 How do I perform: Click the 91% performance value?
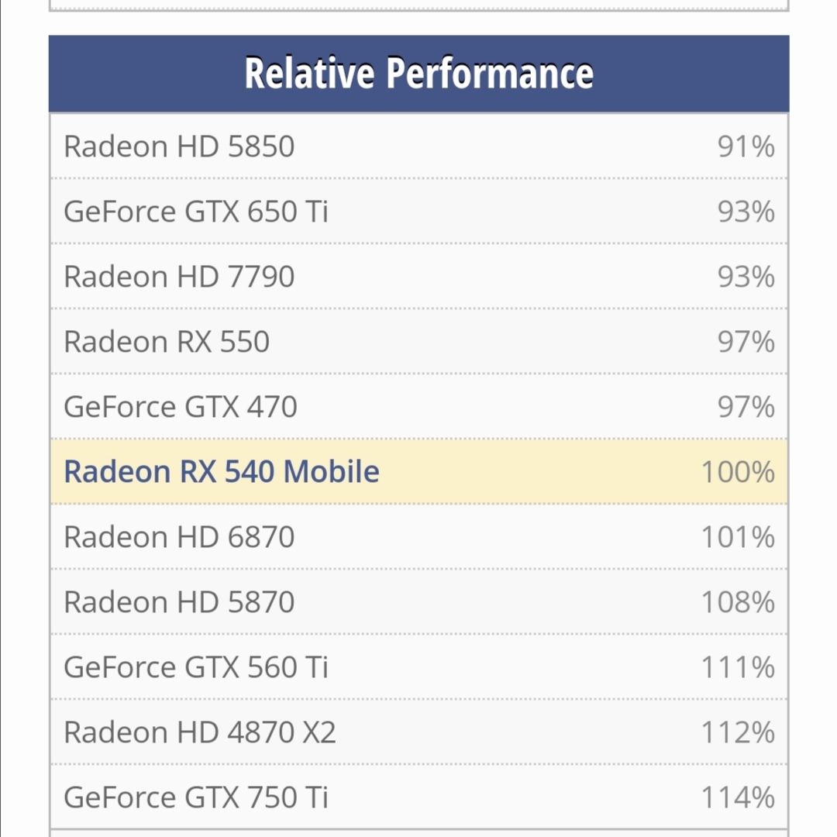coord(746,146)
